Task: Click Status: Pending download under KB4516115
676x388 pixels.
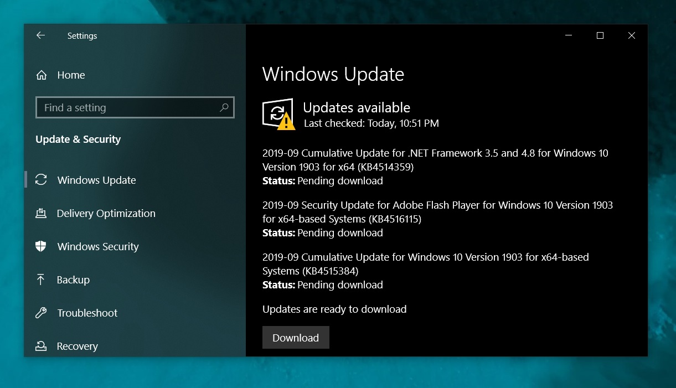Action: click(x=323, y=233)
